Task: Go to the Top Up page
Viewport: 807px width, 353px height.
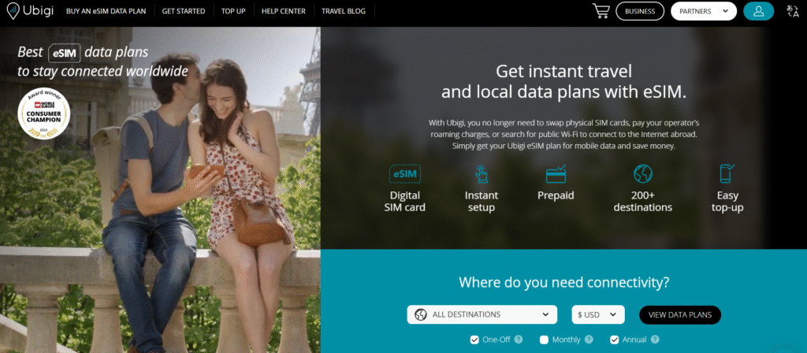Action: coord(233,11)
